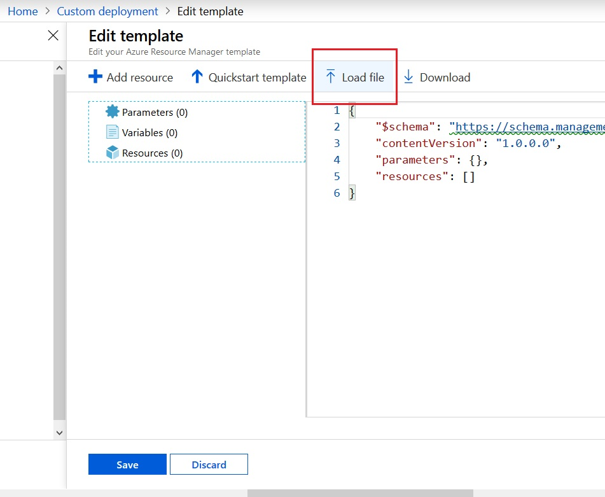
Task: Open the $schema URL in the editor
Action: coord(528,127)
